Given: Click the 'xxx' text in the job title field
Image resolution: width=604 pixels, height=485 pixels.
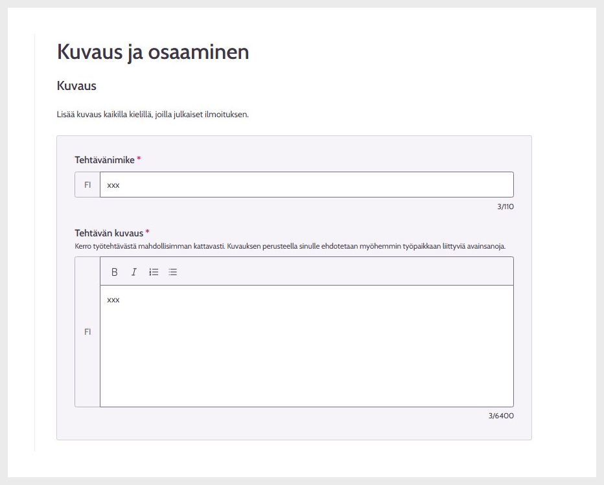Looking at the screenshot, I should pyautogui.click(x=113, y=185).
